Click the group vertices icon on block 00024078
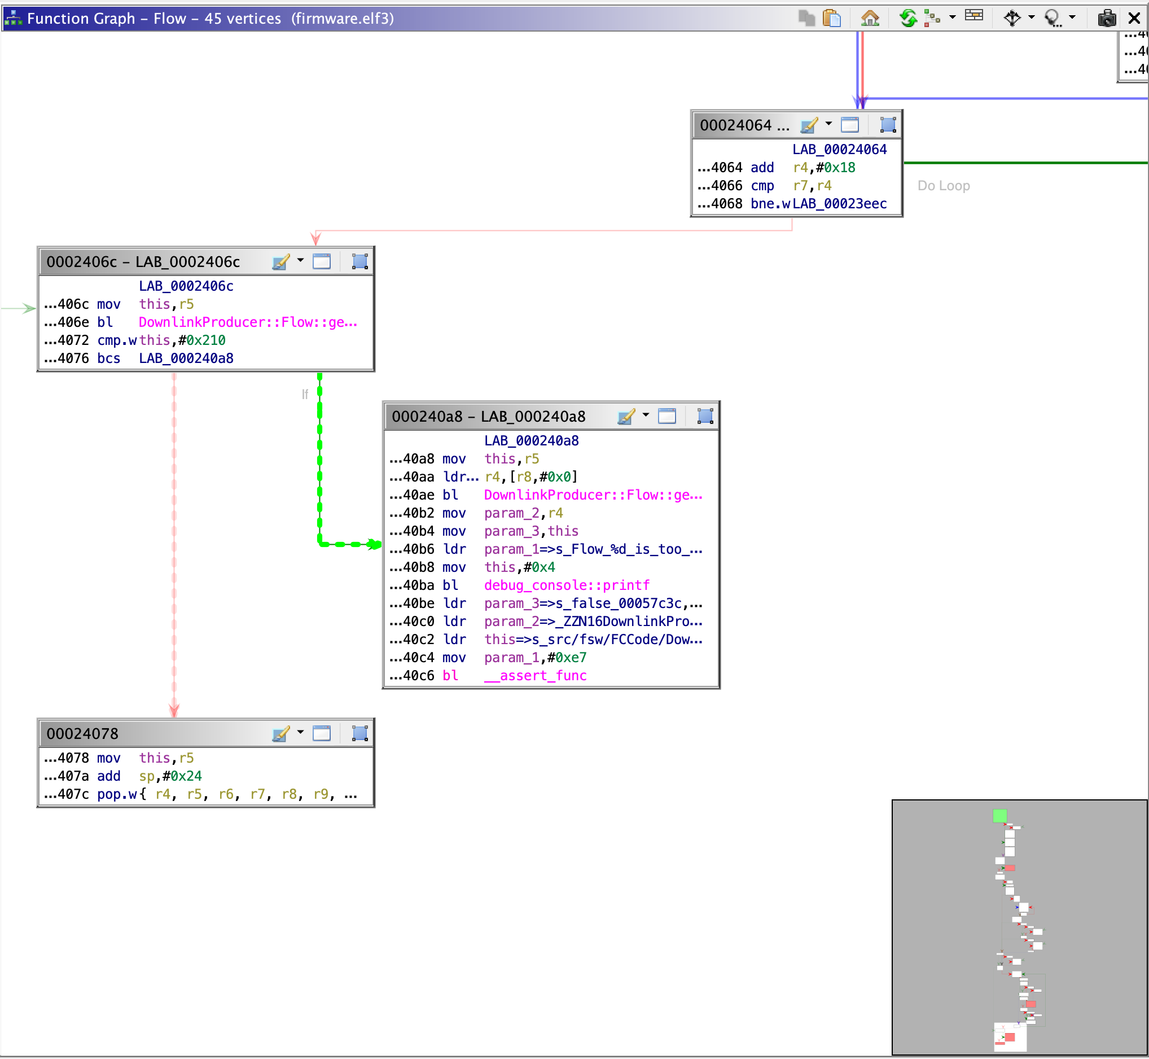 pos(359,733)
